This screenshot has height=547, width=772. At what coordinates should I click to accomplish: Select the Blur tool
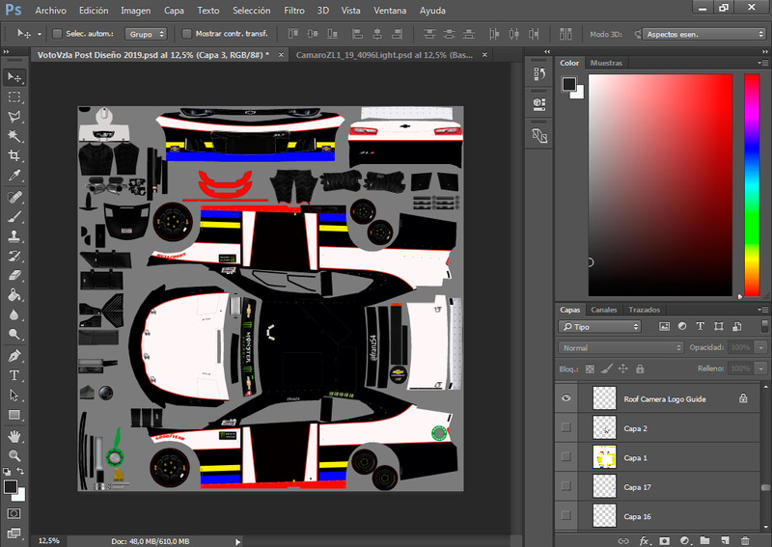pyautogui.click(x=14, y=315)
